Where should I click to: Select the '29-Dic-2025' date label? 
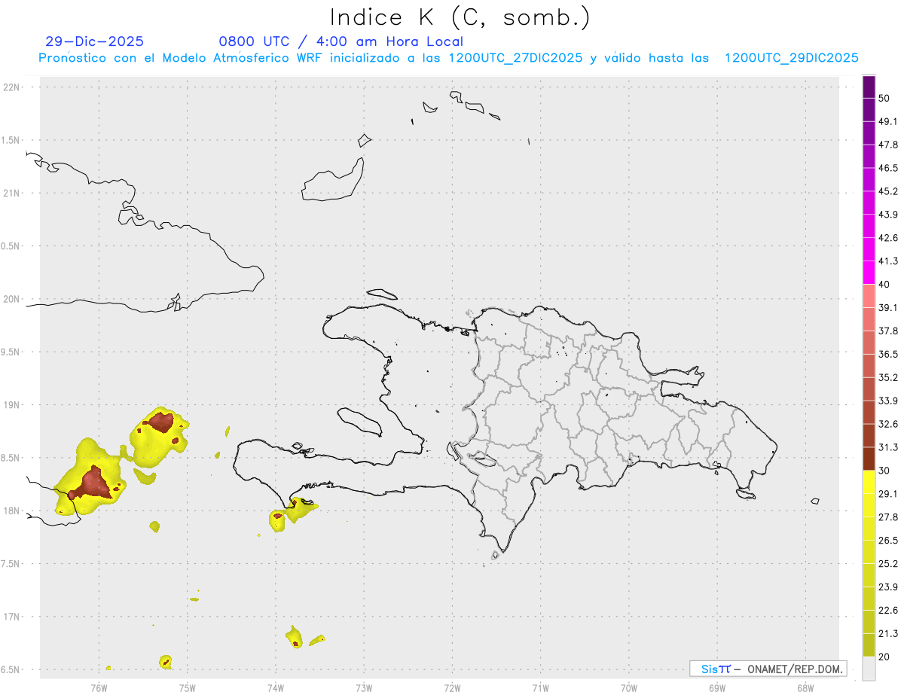95,41
